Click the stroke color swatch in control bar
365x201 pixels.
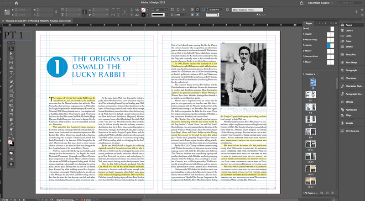(x=143, y=15)
